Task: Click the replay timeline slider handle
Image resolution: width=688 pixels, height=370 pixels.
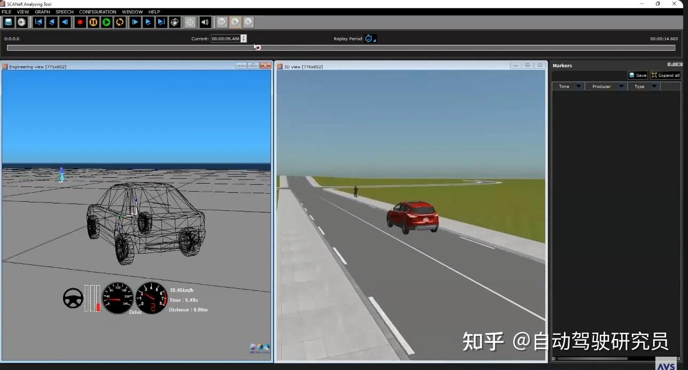Action: tap(257, 48)
